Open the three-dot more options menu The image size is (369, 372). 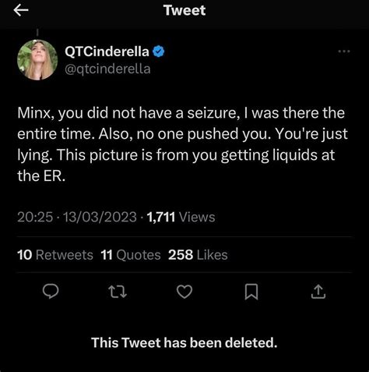[344, 51]
